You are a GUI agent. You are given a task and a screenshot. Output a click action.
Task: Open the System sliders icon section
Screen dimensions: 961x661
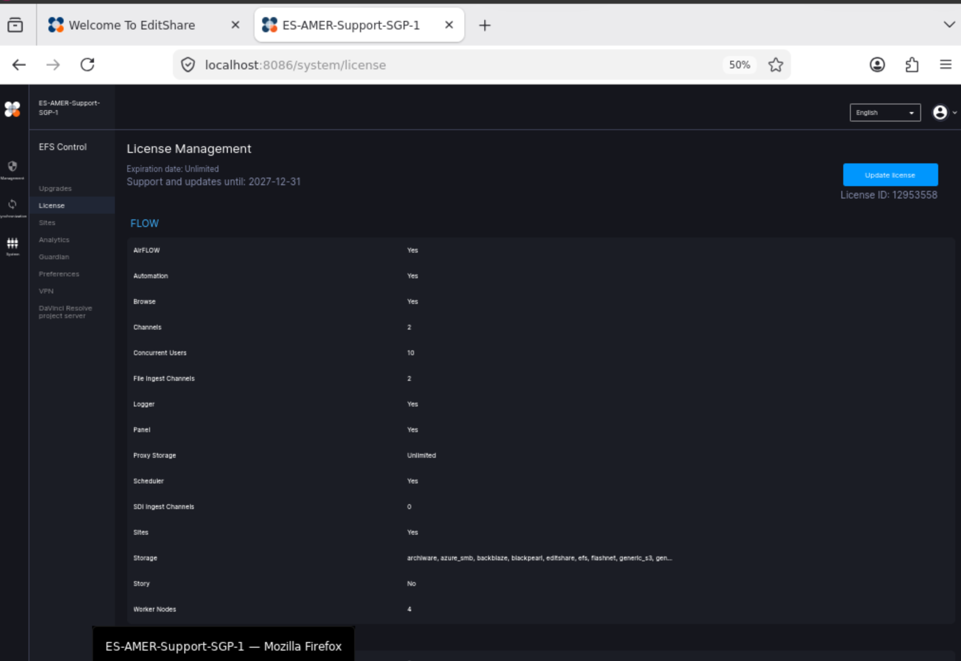coord(12,246)
